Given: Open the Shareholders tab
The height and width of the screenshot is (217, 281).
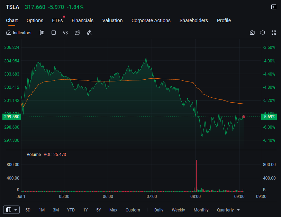Looking at the screenshot, I should point(194,20).
